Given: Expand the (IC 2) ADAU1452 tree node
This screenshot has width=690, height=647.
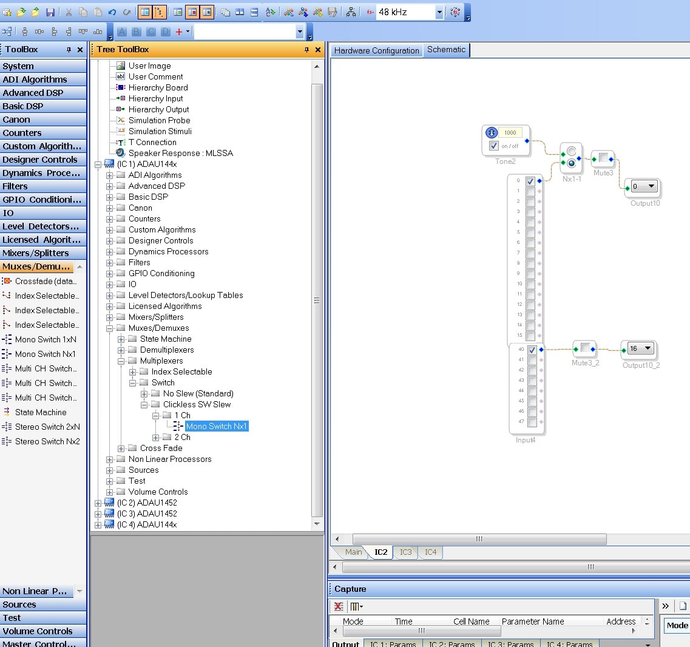Looking at the screenshot, I should [98, 503].
